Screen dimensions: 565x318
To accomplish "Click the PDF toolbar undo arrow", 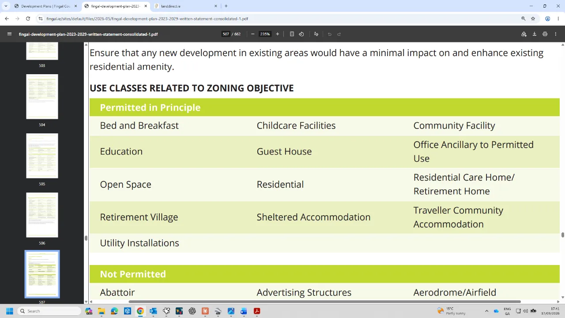I will point(329,34).
